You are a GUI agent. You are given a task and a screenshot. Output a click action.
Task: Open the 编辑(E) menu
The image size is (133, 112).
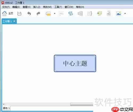[16, 7]
